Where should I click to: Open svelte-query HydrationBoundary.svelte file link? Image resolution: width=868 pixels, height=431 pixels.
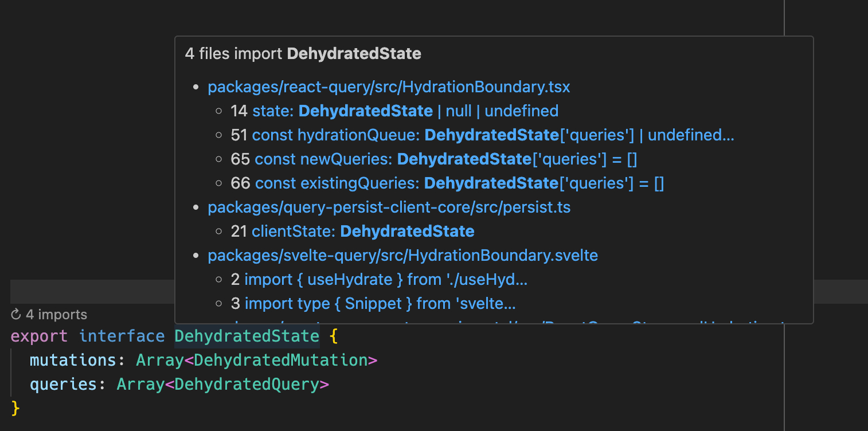pyautogui.click(x=402, y=256)
